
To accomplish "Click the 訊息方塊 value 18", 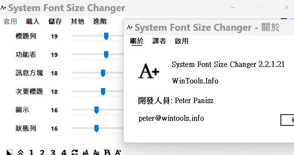I will pos(54,73).
